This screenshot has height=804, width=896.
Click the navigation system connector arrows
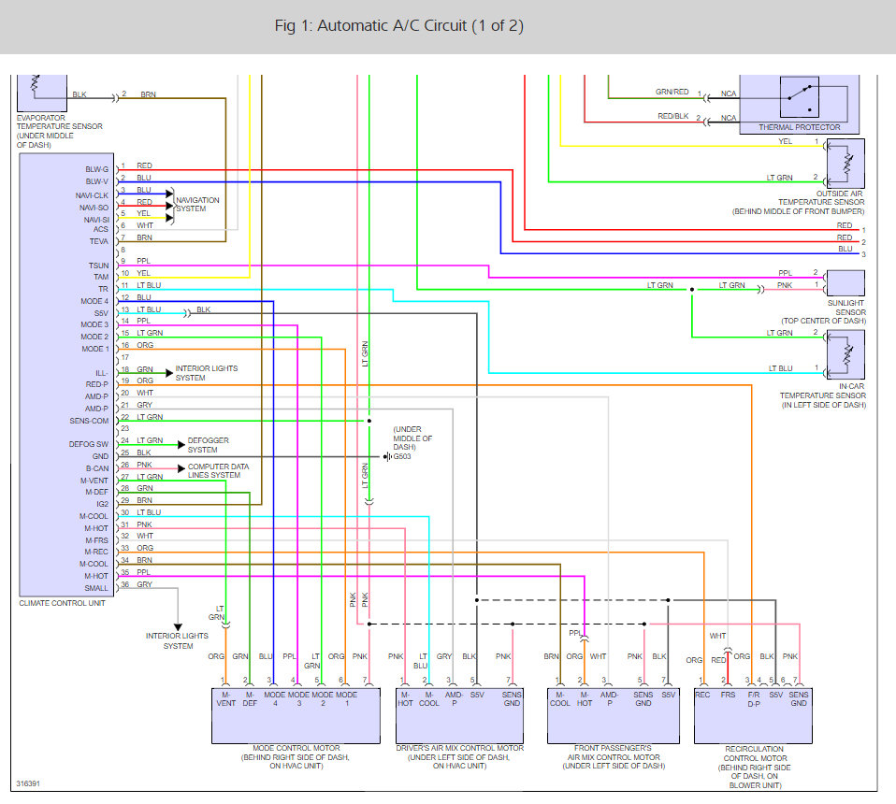click(168, 204)
